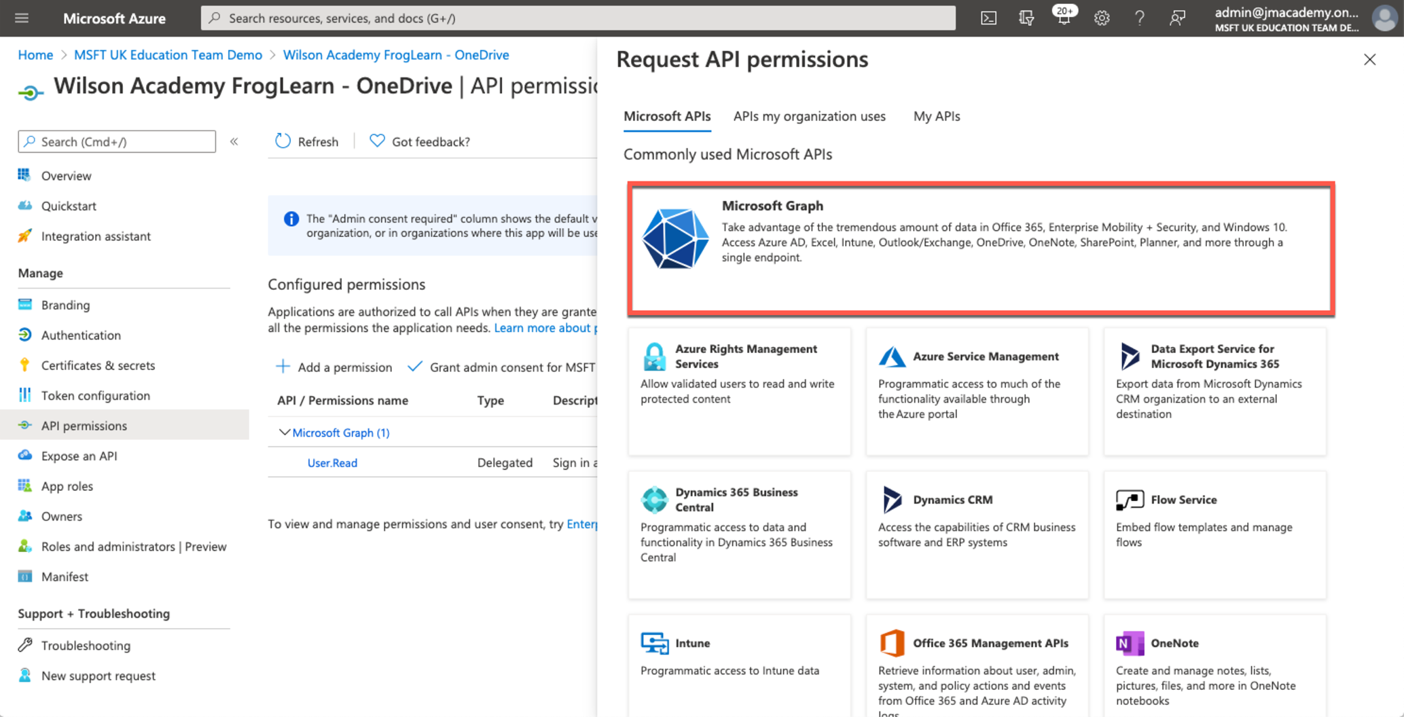Click the Learn more about permissions link
The image size is (1404, 717).
545,328
